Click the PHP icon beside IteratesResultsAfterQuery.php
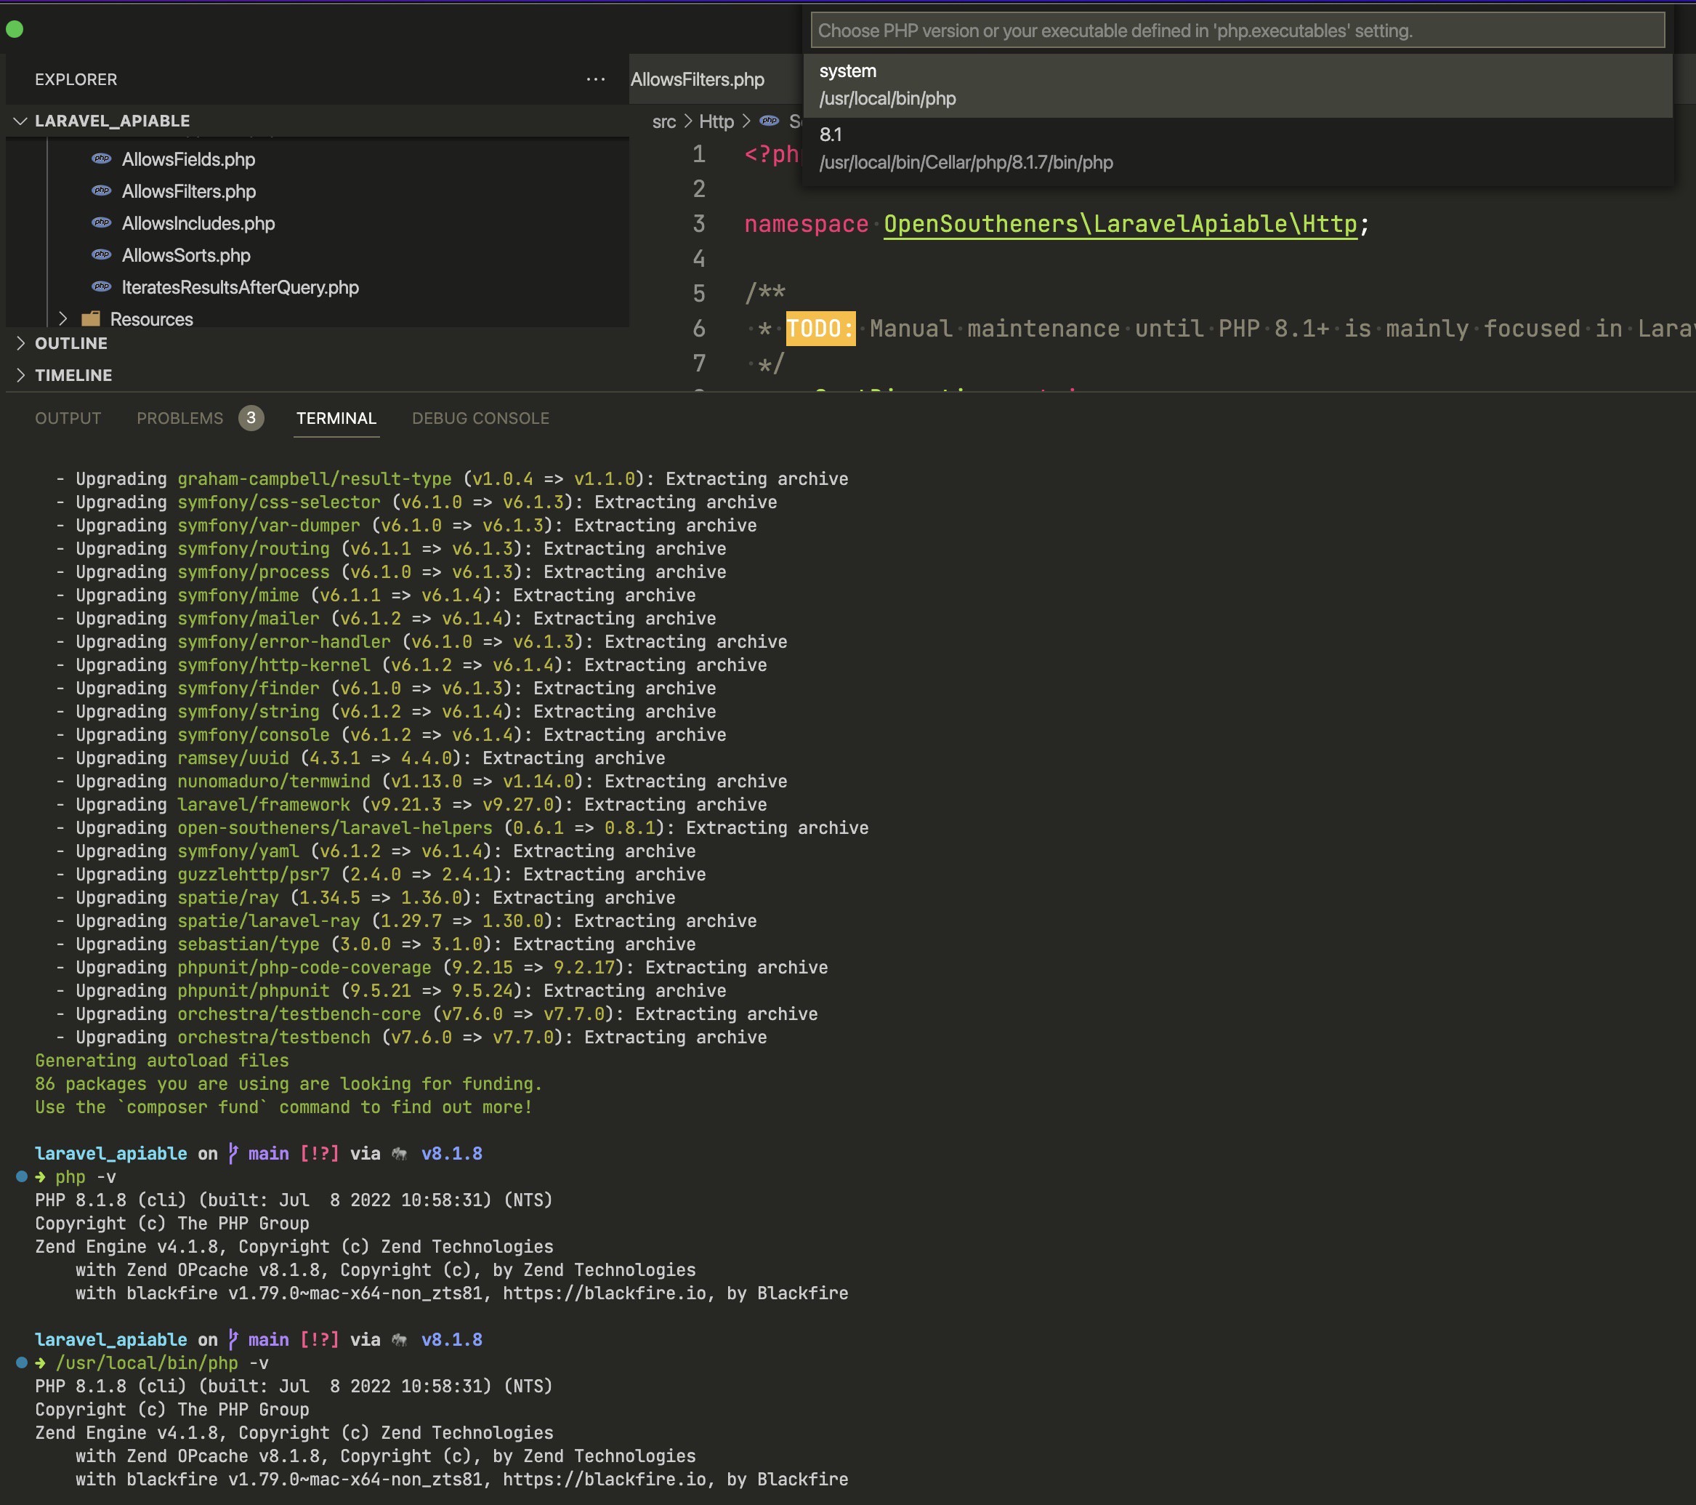Screen dimensions: 1696x1505 (x=101, y=286)
